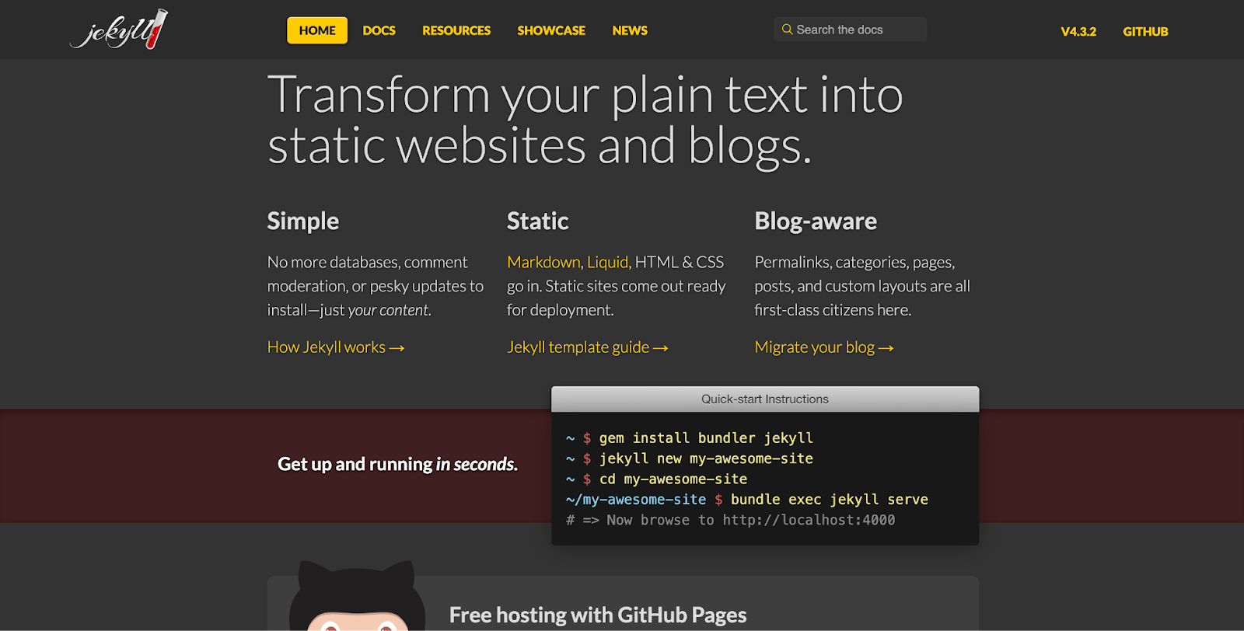Click the 'Free hosting with GitHub Pages' heading

pyautogui.click(x=598, y=615)
